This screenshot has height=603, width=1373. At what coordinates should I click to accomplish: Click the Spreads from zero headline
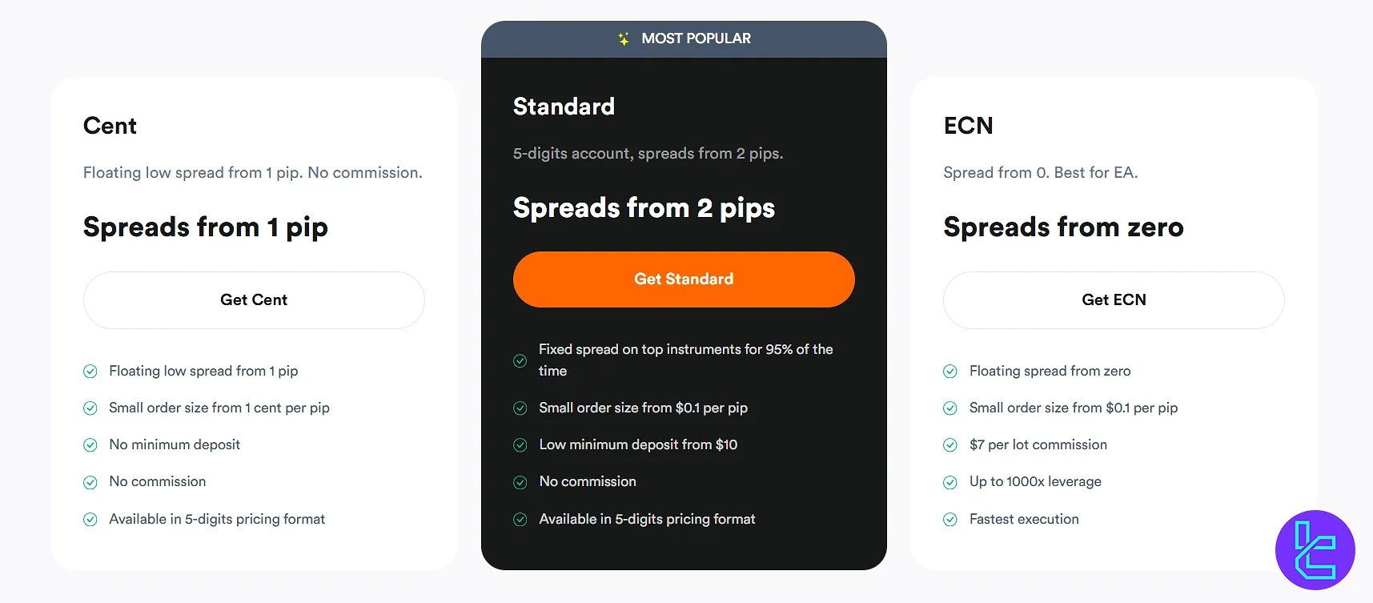tap(1063, 227)
